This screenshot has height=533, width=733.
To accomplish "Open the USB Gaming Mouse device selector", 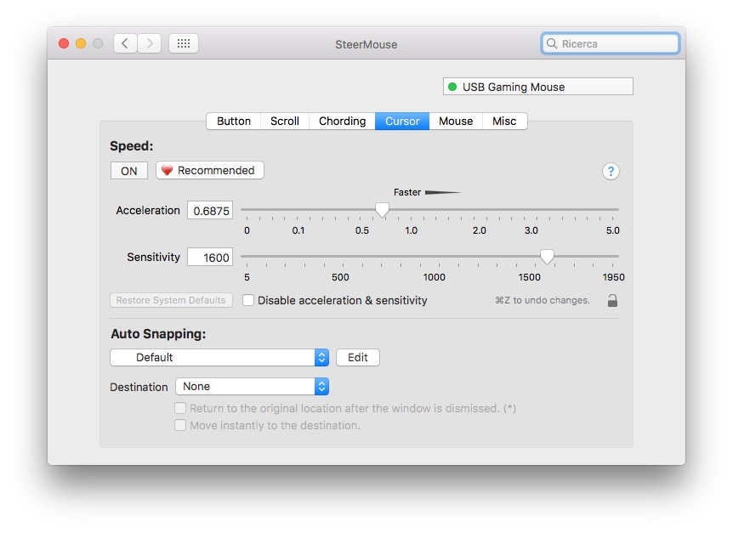I will 538,87.
